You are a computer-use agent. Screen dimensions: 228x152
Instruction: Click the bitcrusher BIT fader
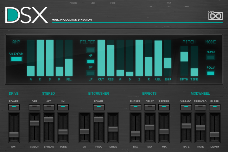point(85,131)
